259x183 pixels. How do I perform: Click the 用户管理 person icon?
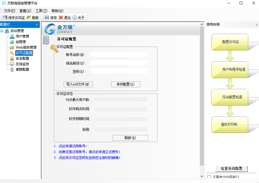(x=12, y=36)
